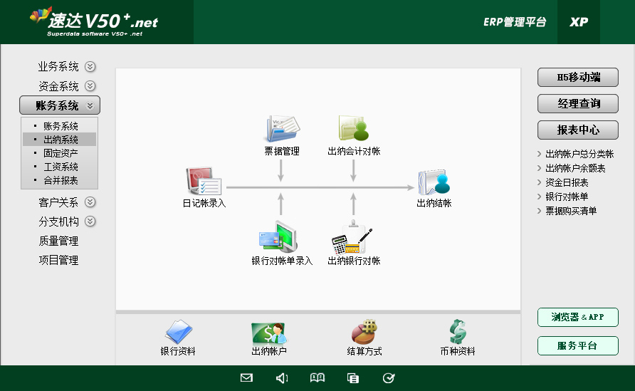The width and height of the screenshot is (635, 391).
Task: Click the ERP管理平台 header text
Action: 515,22
